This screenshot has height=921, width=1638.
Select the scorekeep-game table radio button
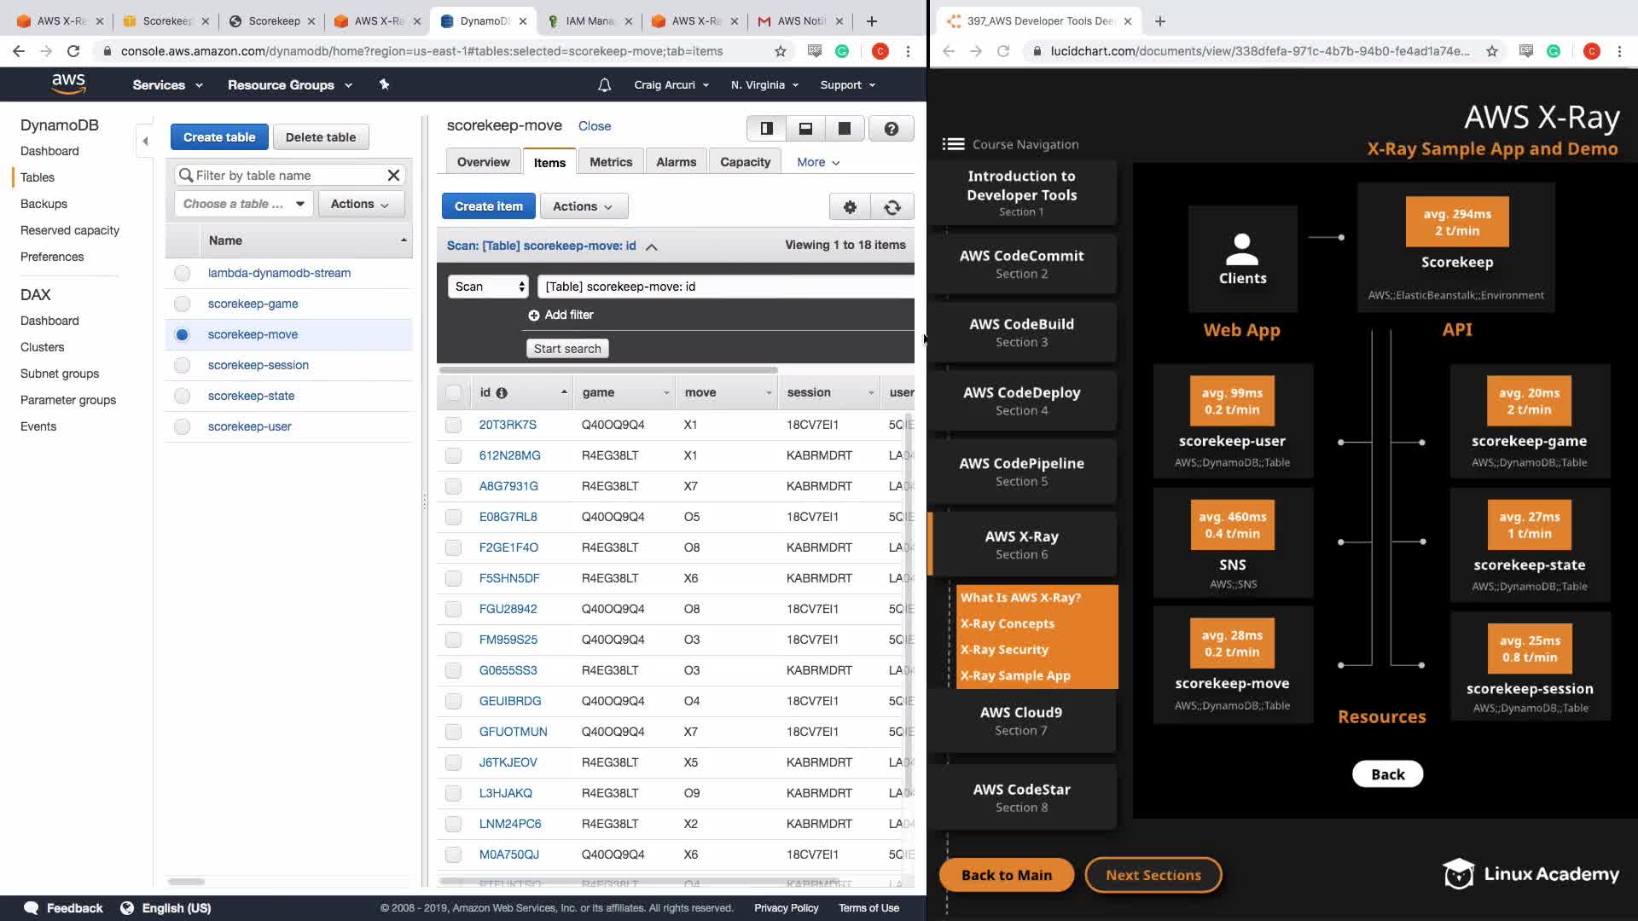[x=182, y=304]
